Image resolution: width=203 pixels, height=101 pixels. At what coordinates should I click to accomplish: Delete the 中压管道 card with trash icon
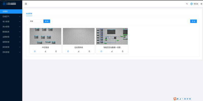(56, 51)
